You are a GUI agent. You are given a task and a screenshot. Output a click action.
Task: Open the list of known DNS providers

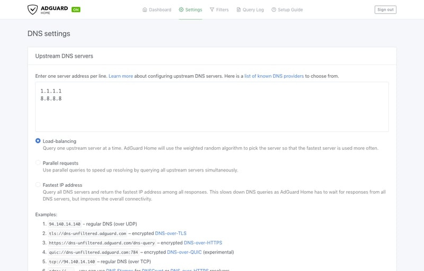(274, 76)
